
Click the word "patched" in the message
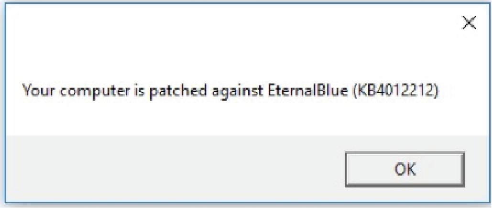(178, 91)
